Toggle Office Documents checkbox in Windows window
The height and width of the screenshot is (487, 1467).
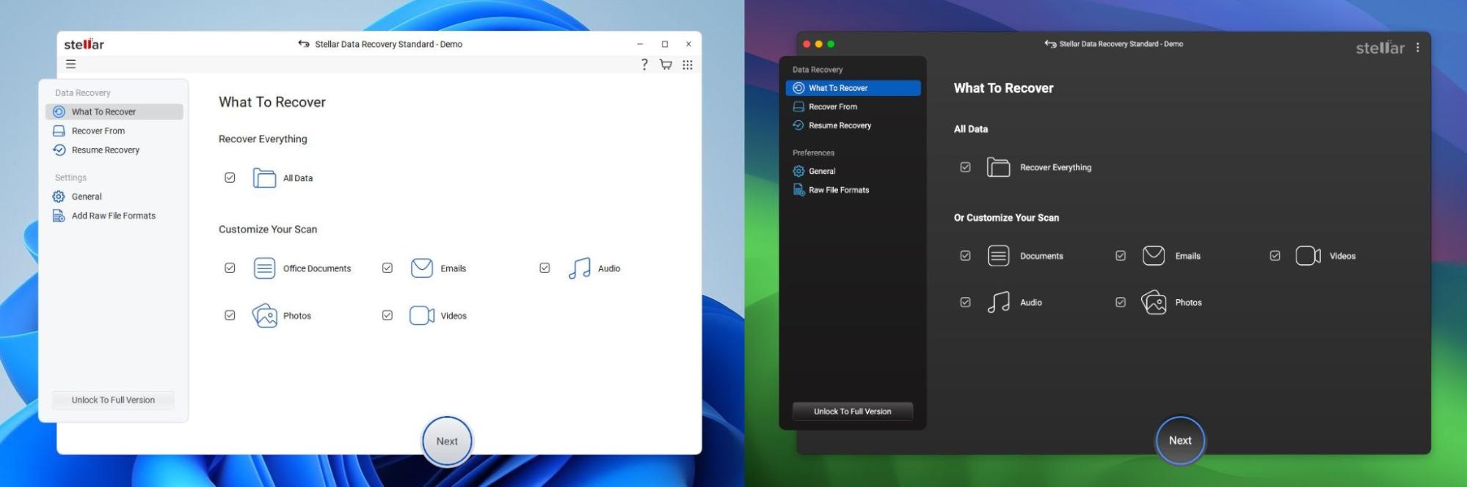pos(230,268)
